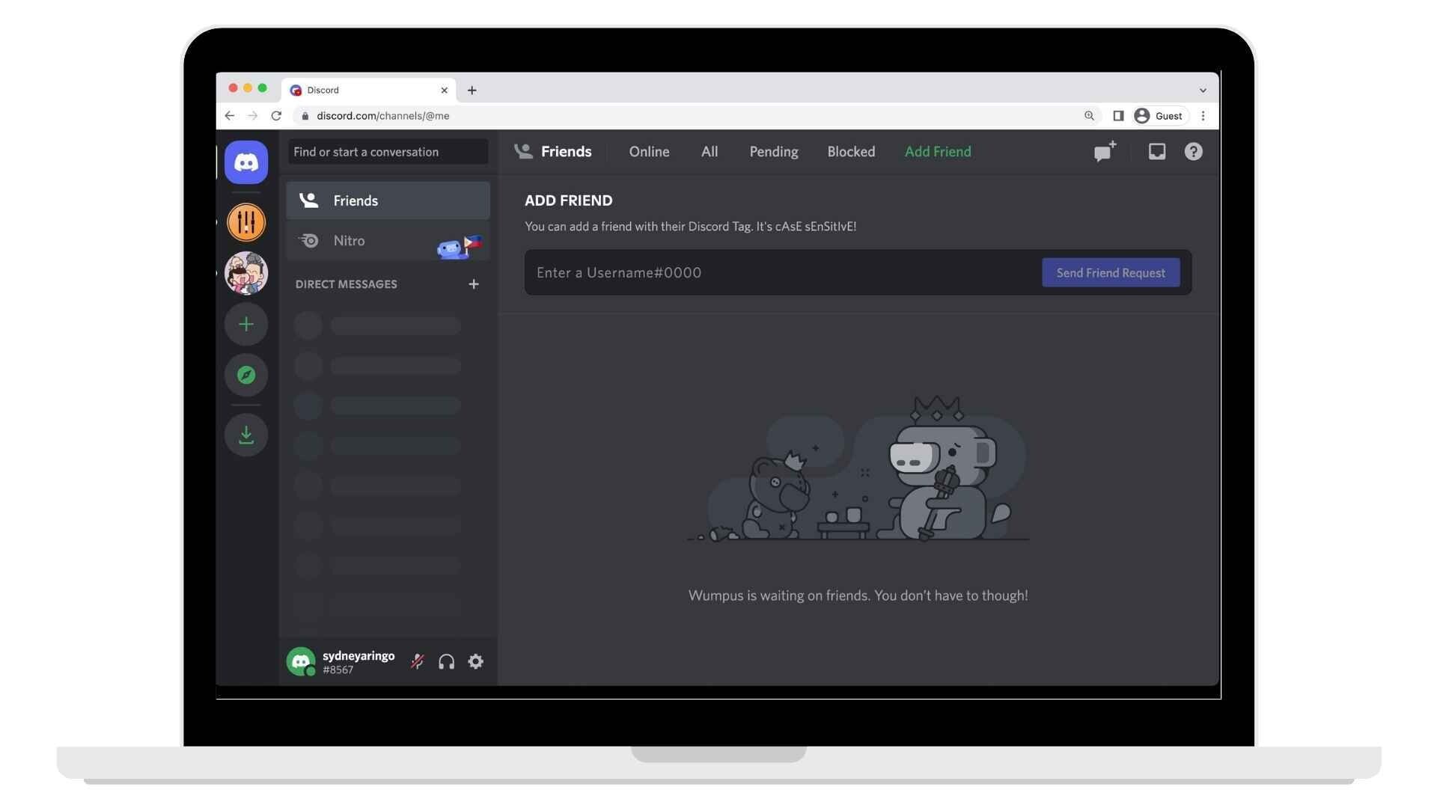Click browser address bar URL
The width and height of the screenshot is (1437, 808).
pyautogui.click(x=383, y=115)
